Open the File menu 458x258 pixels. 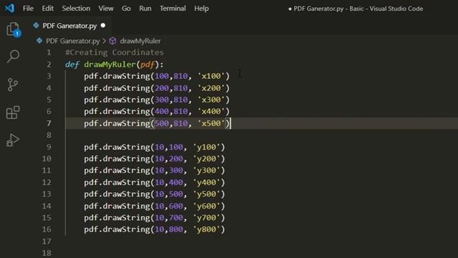pyautogui.click(x=28, y=9)
